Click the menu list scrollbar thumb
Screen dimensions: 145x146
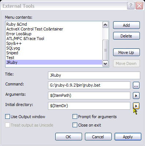tap(105, 50)
